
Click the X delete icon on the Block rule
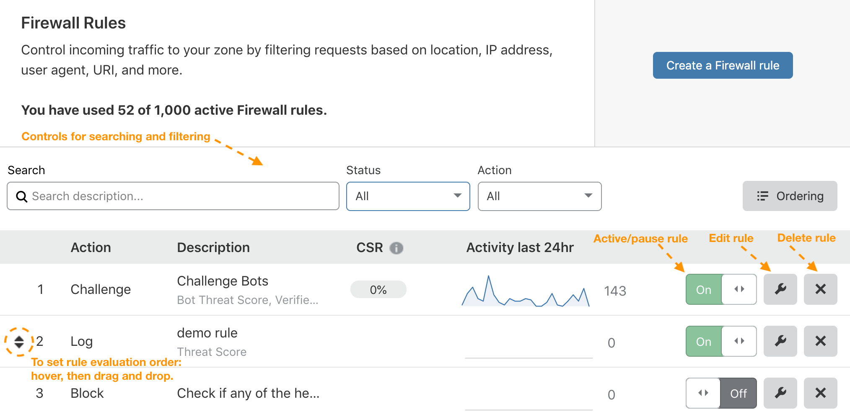820,393
